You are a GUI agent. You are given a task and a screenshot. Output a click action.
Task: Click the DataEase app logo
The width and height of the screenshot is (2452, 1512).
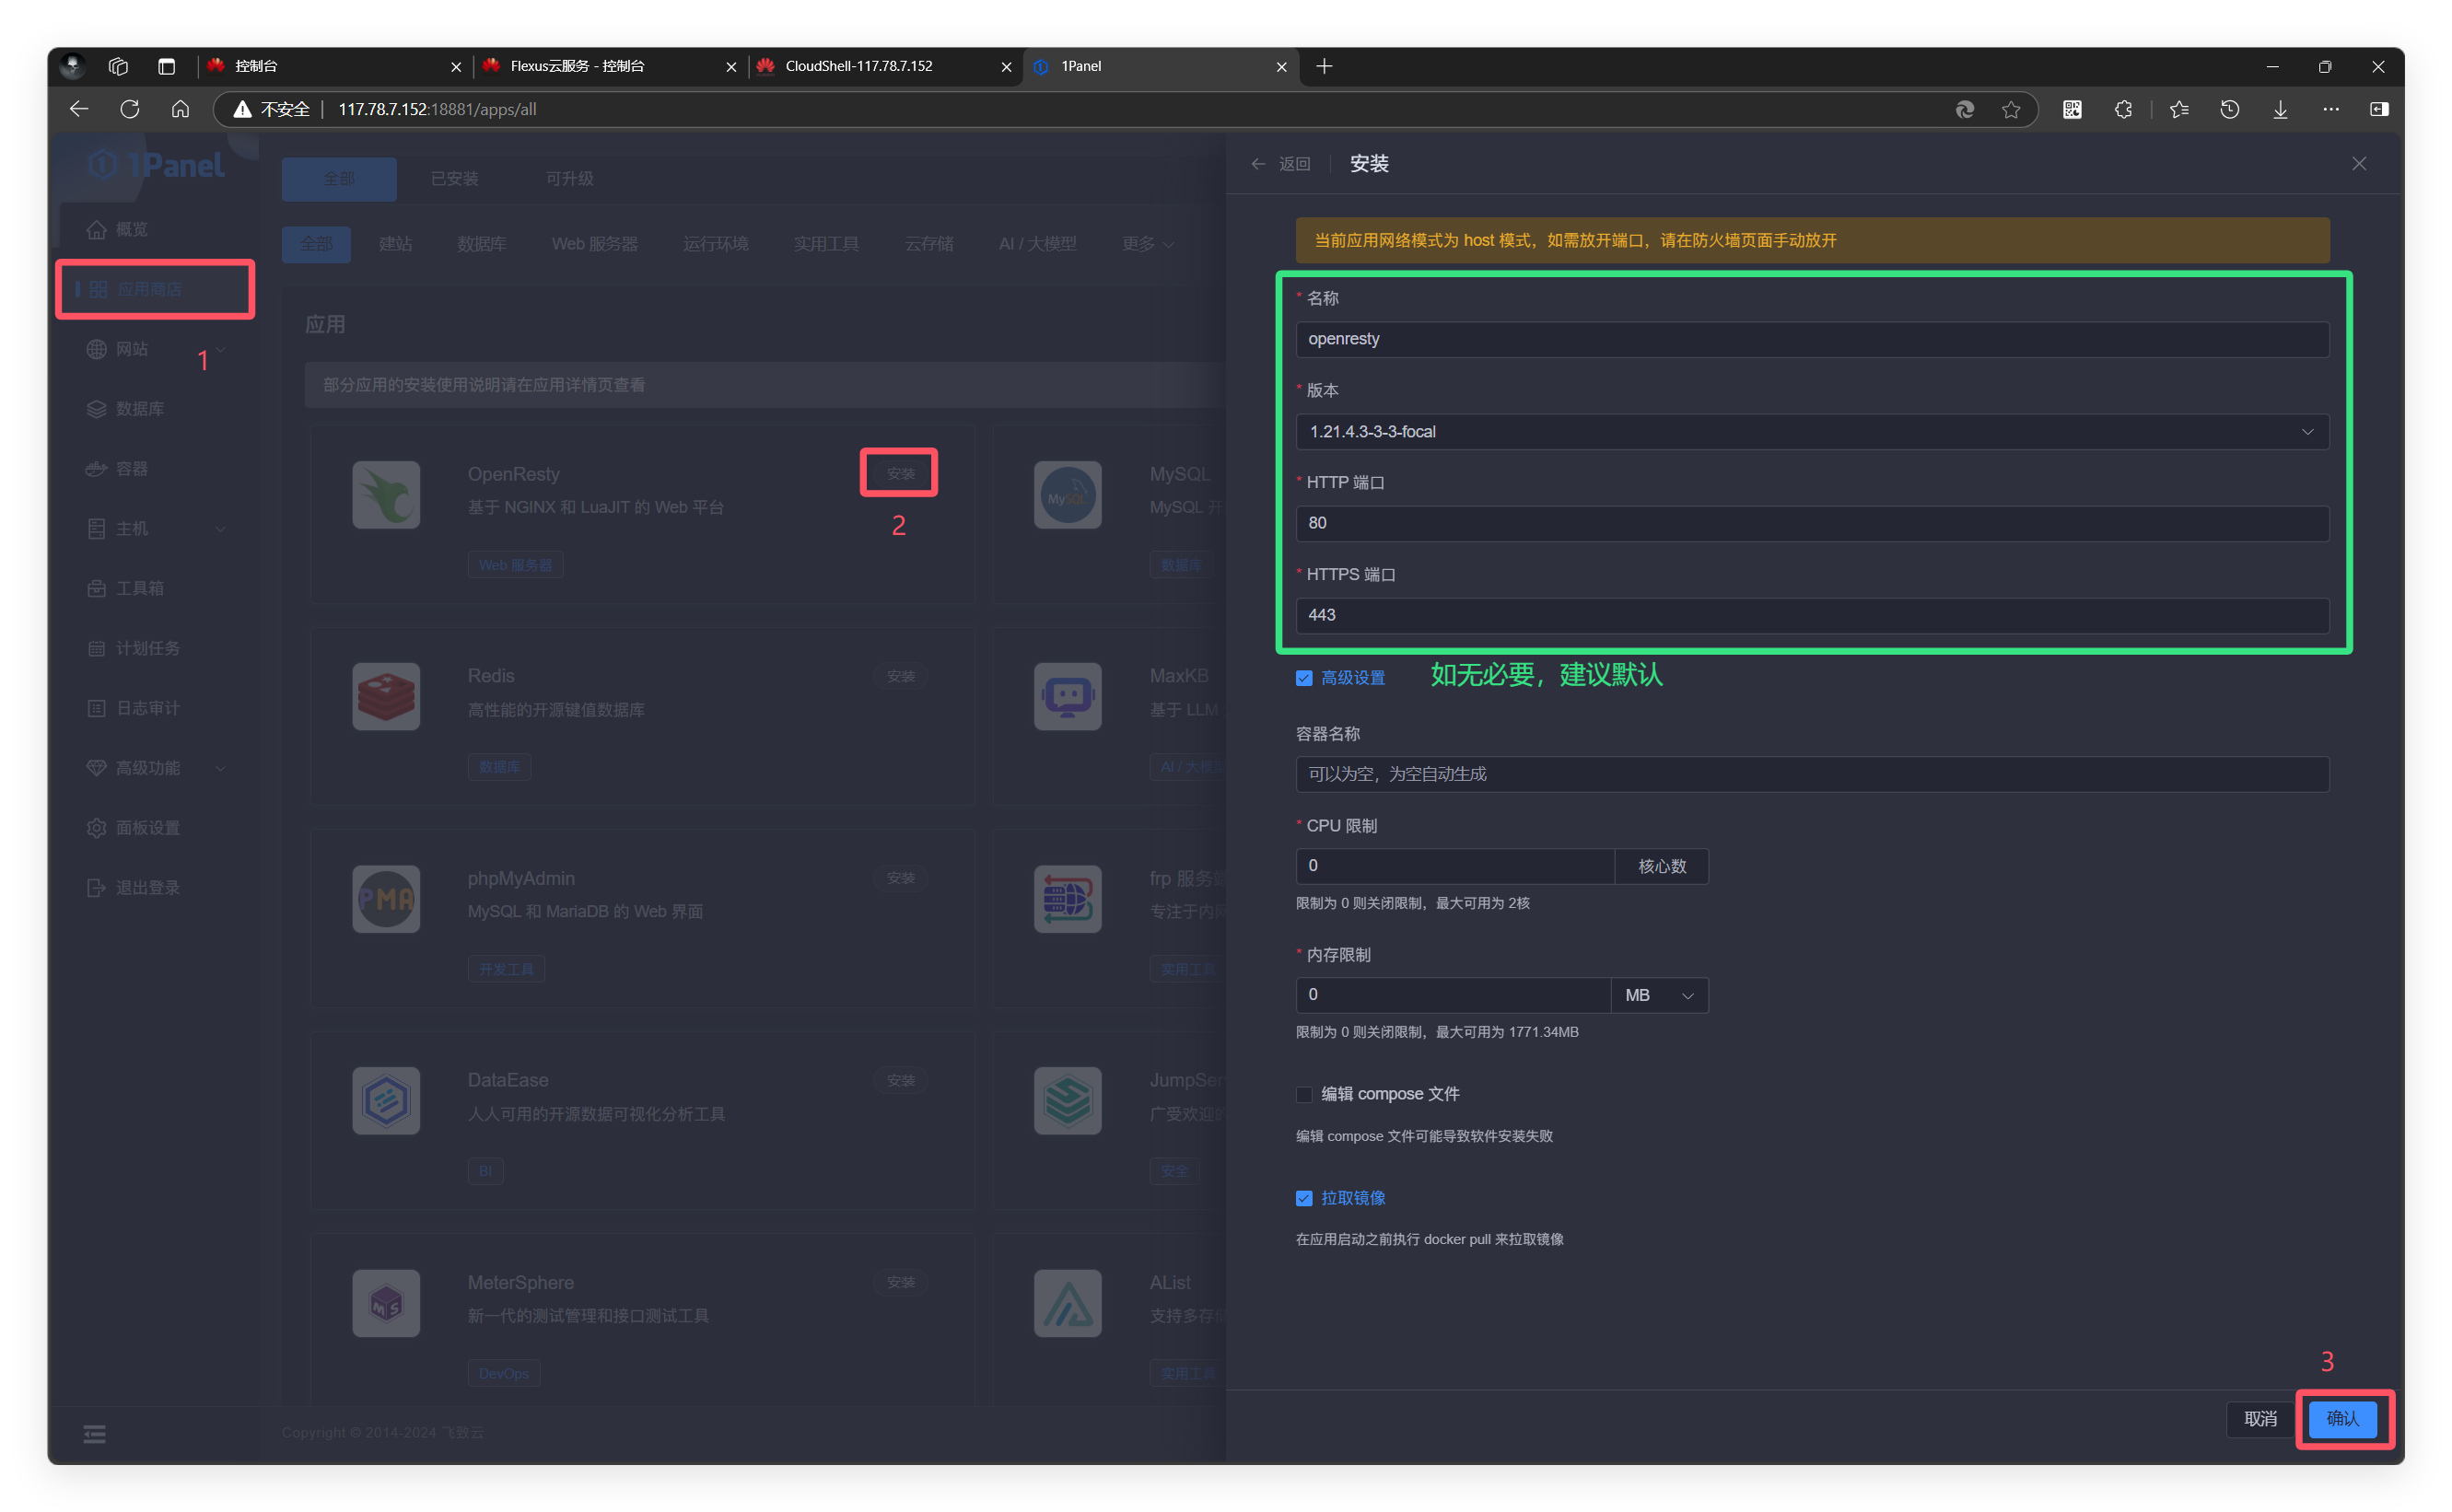click(386, 1100)
